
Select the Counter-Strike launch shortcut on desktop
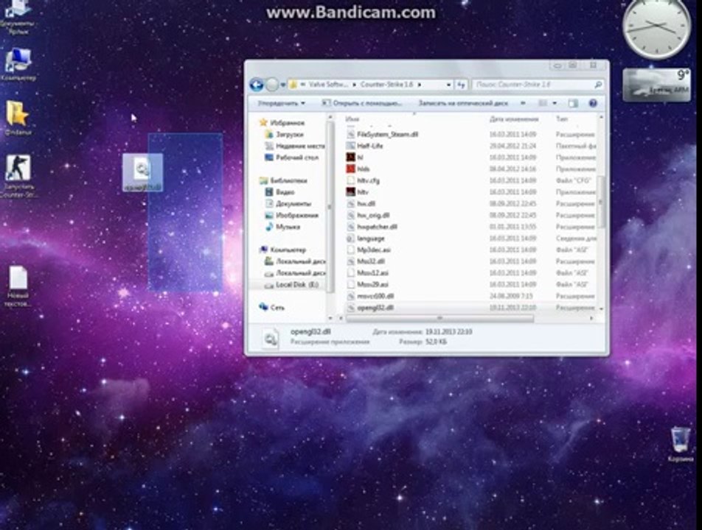click(18, 177)
